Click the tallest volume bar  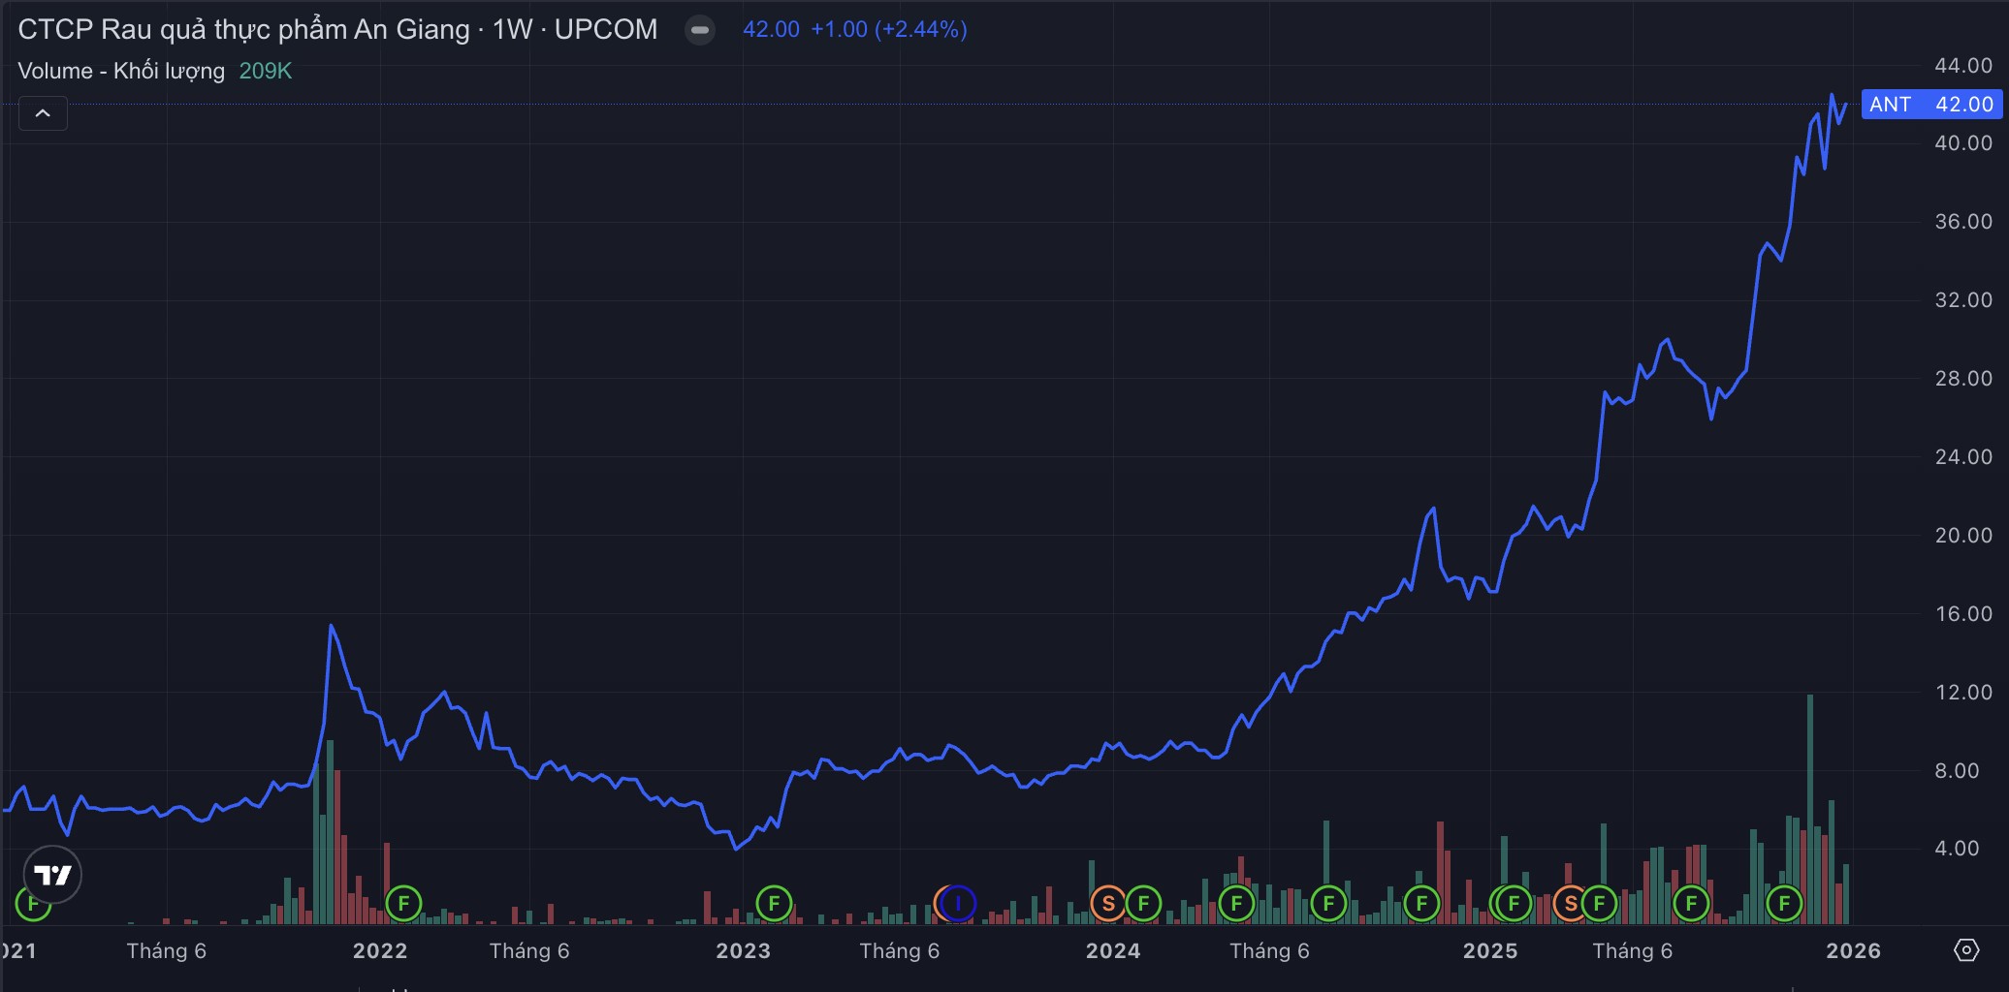click(x=1809, y=809)
